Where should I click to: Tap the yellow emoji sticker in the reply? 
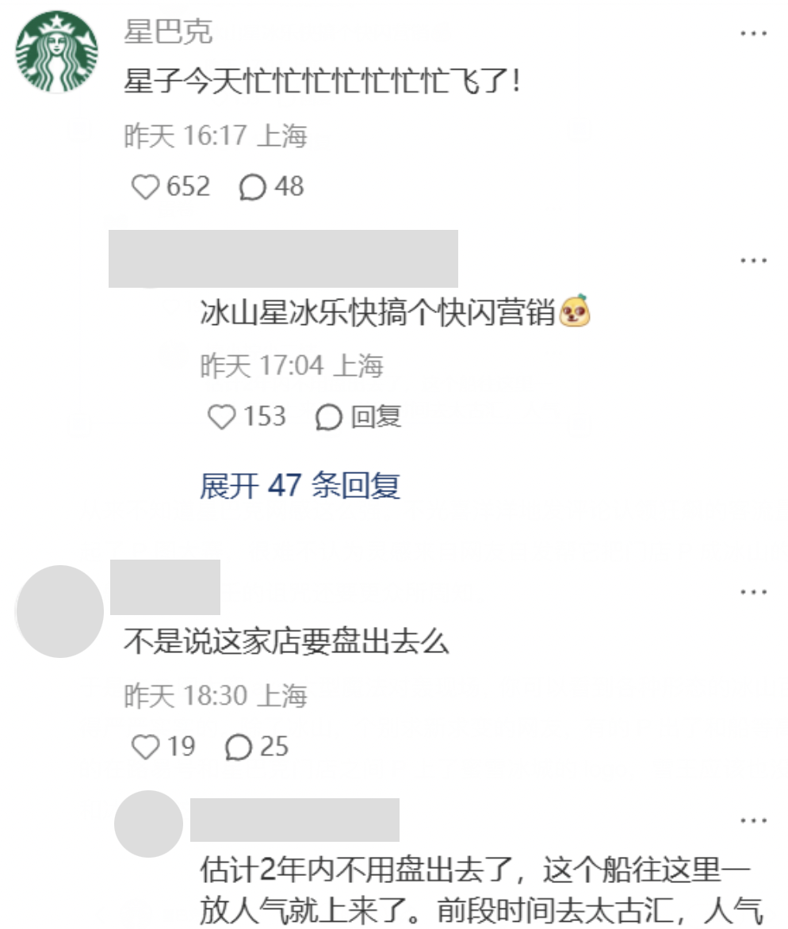click(575, 311)
